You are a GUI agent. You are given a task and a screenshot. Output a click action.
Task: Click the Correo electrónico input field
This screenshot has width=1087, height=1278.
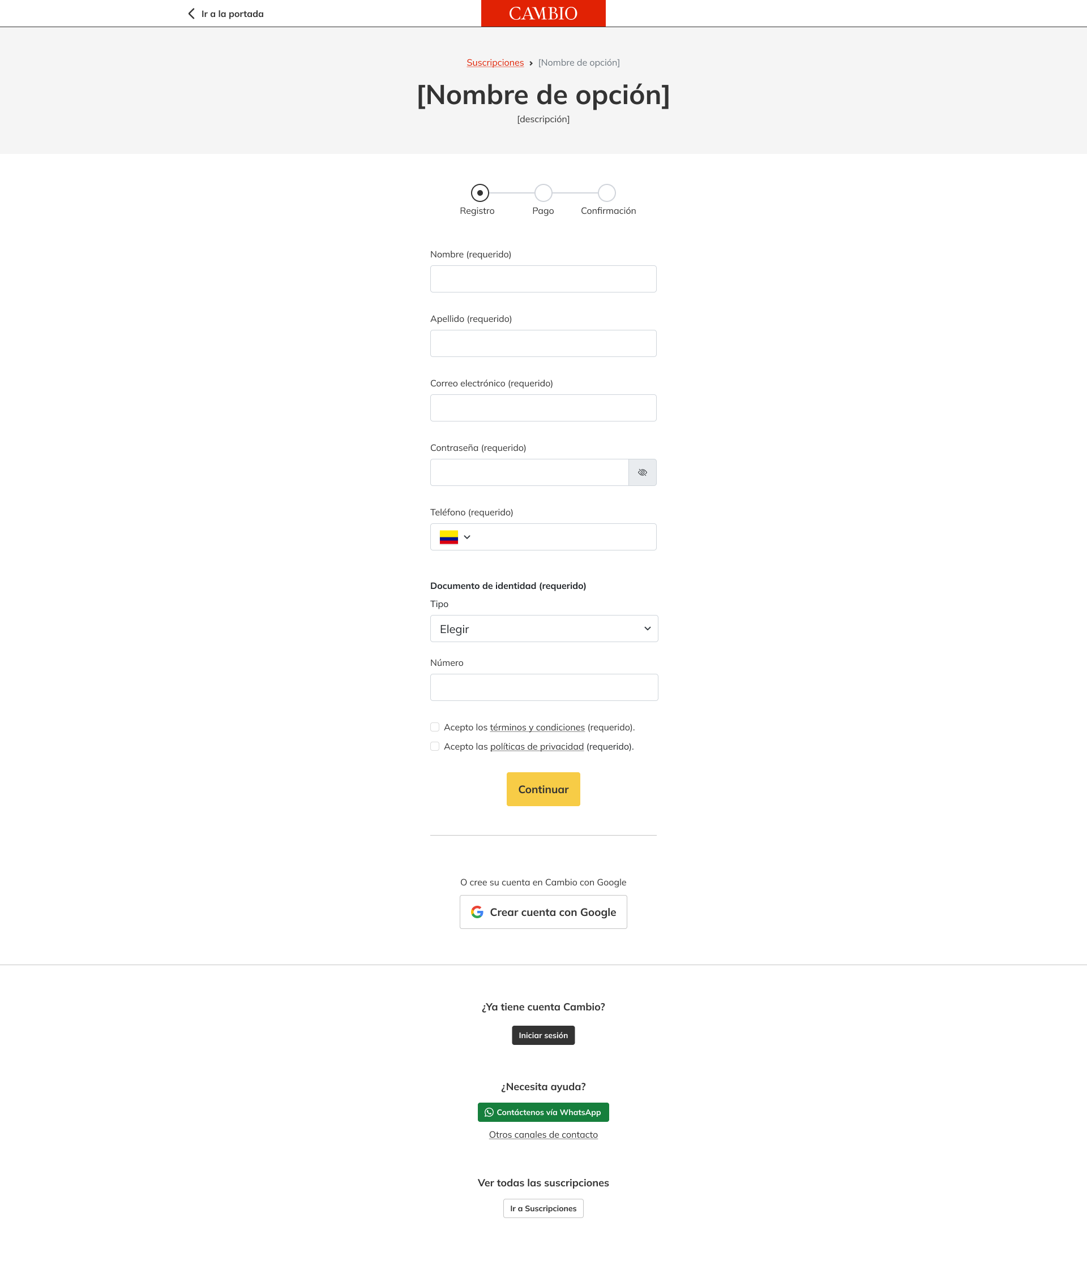[x=543, y=407]
